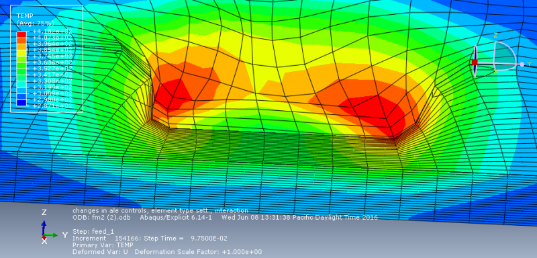Click the dark orange legend swatch below +4.073e+02

coord(21,40)
